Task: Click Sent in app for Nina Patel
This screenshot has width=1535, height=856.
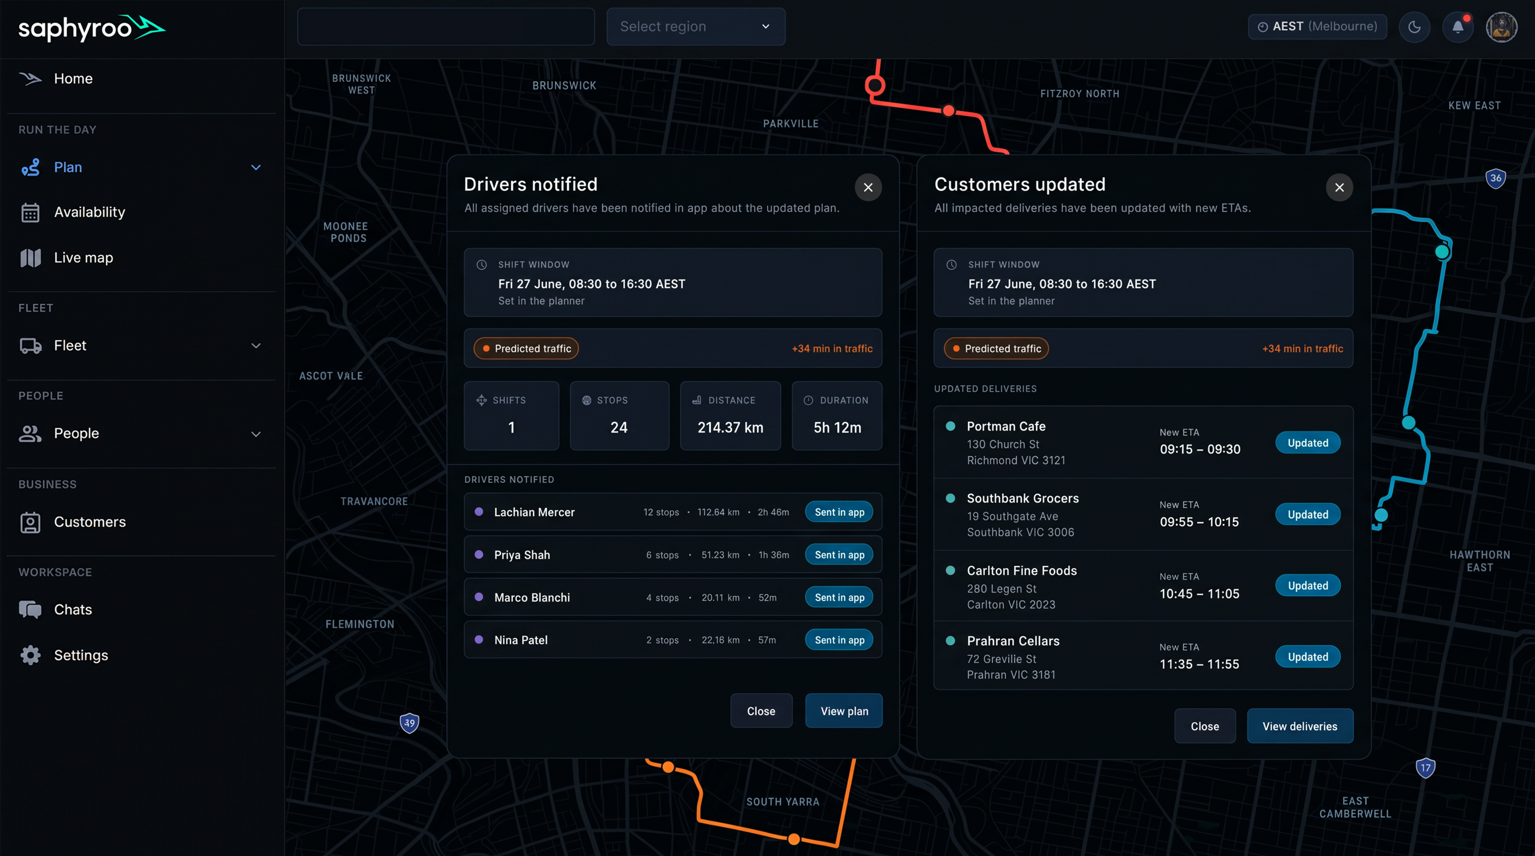Action: 839,640
